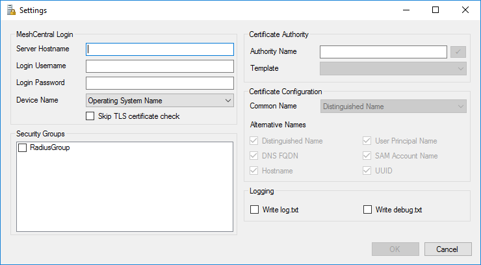Toggle the User Principal Name checkbox
Viewport: 481px width, 265px height.
pyautogui.click(x=367, y=141)
